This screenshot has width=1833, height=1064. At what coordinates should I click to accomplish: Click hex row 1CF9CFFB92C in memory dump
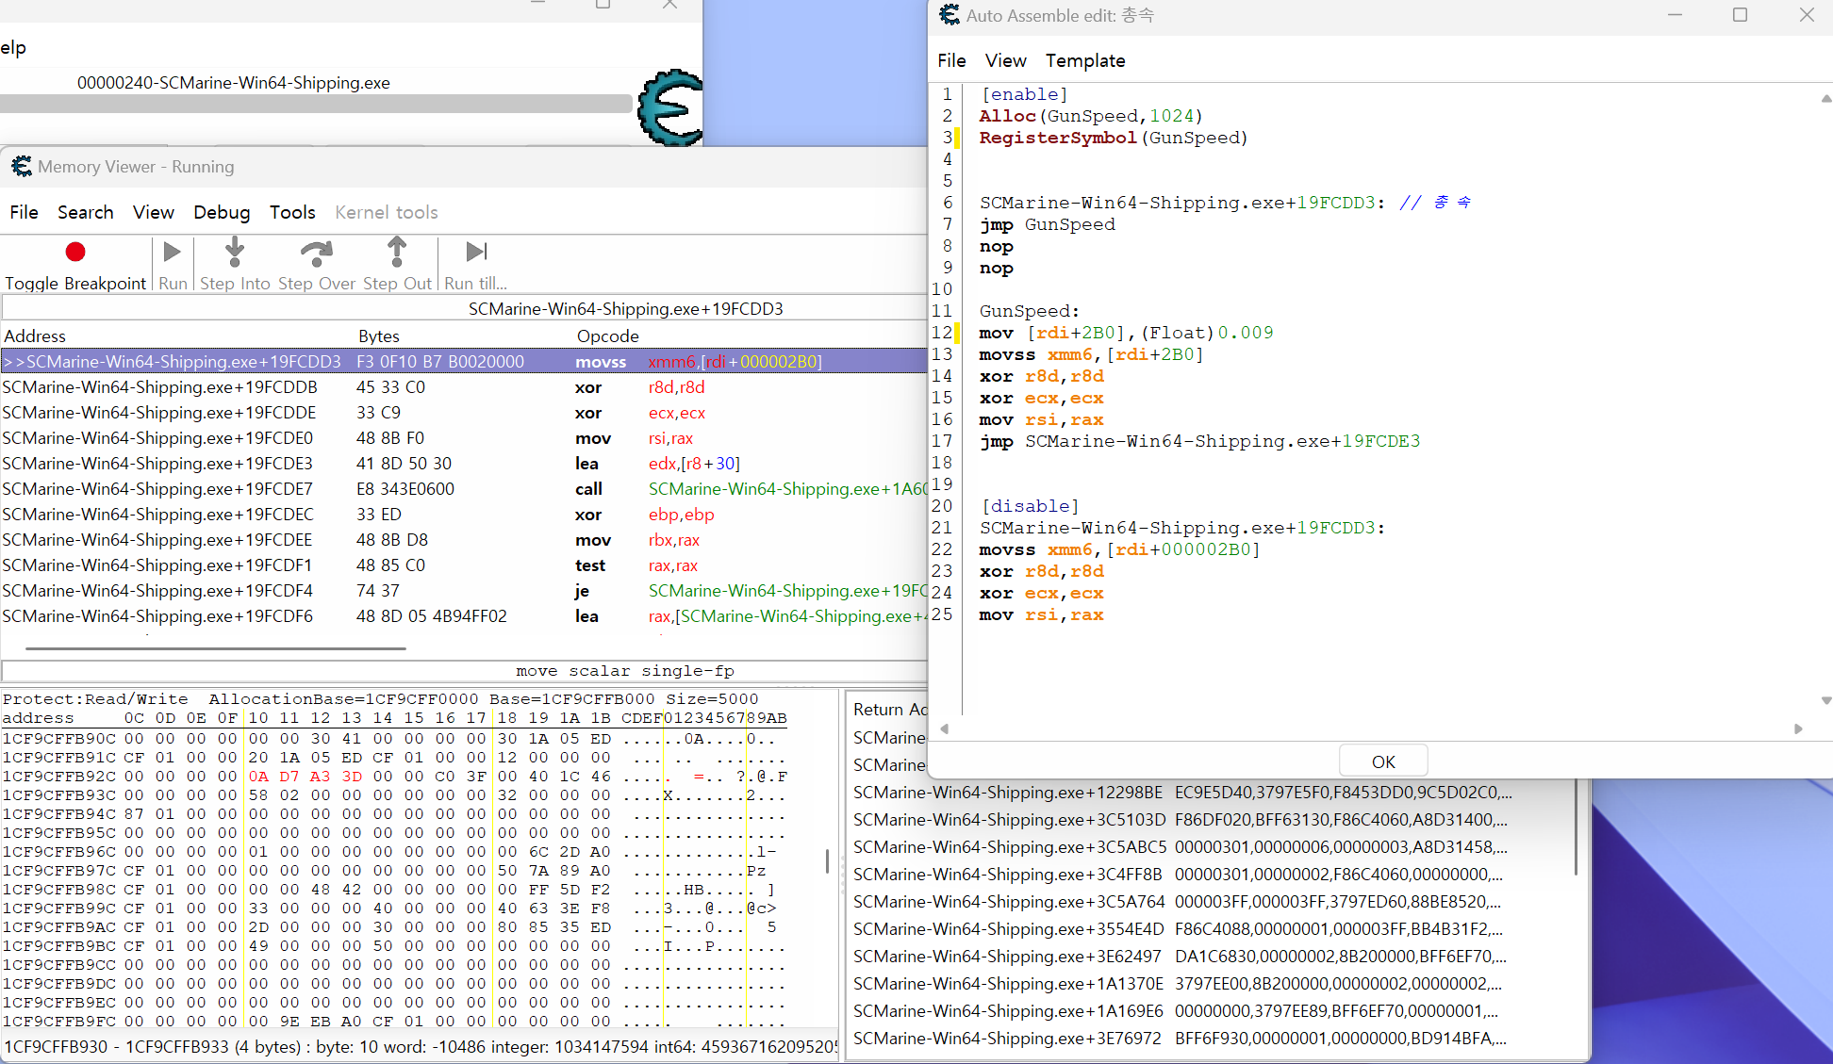[x=396, y=777]
